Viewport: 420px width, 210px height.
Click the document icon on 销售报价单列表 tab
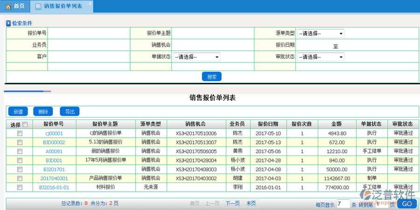pos(38,7)
